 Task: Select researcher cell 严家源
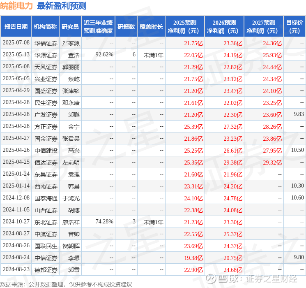point(71,43)
